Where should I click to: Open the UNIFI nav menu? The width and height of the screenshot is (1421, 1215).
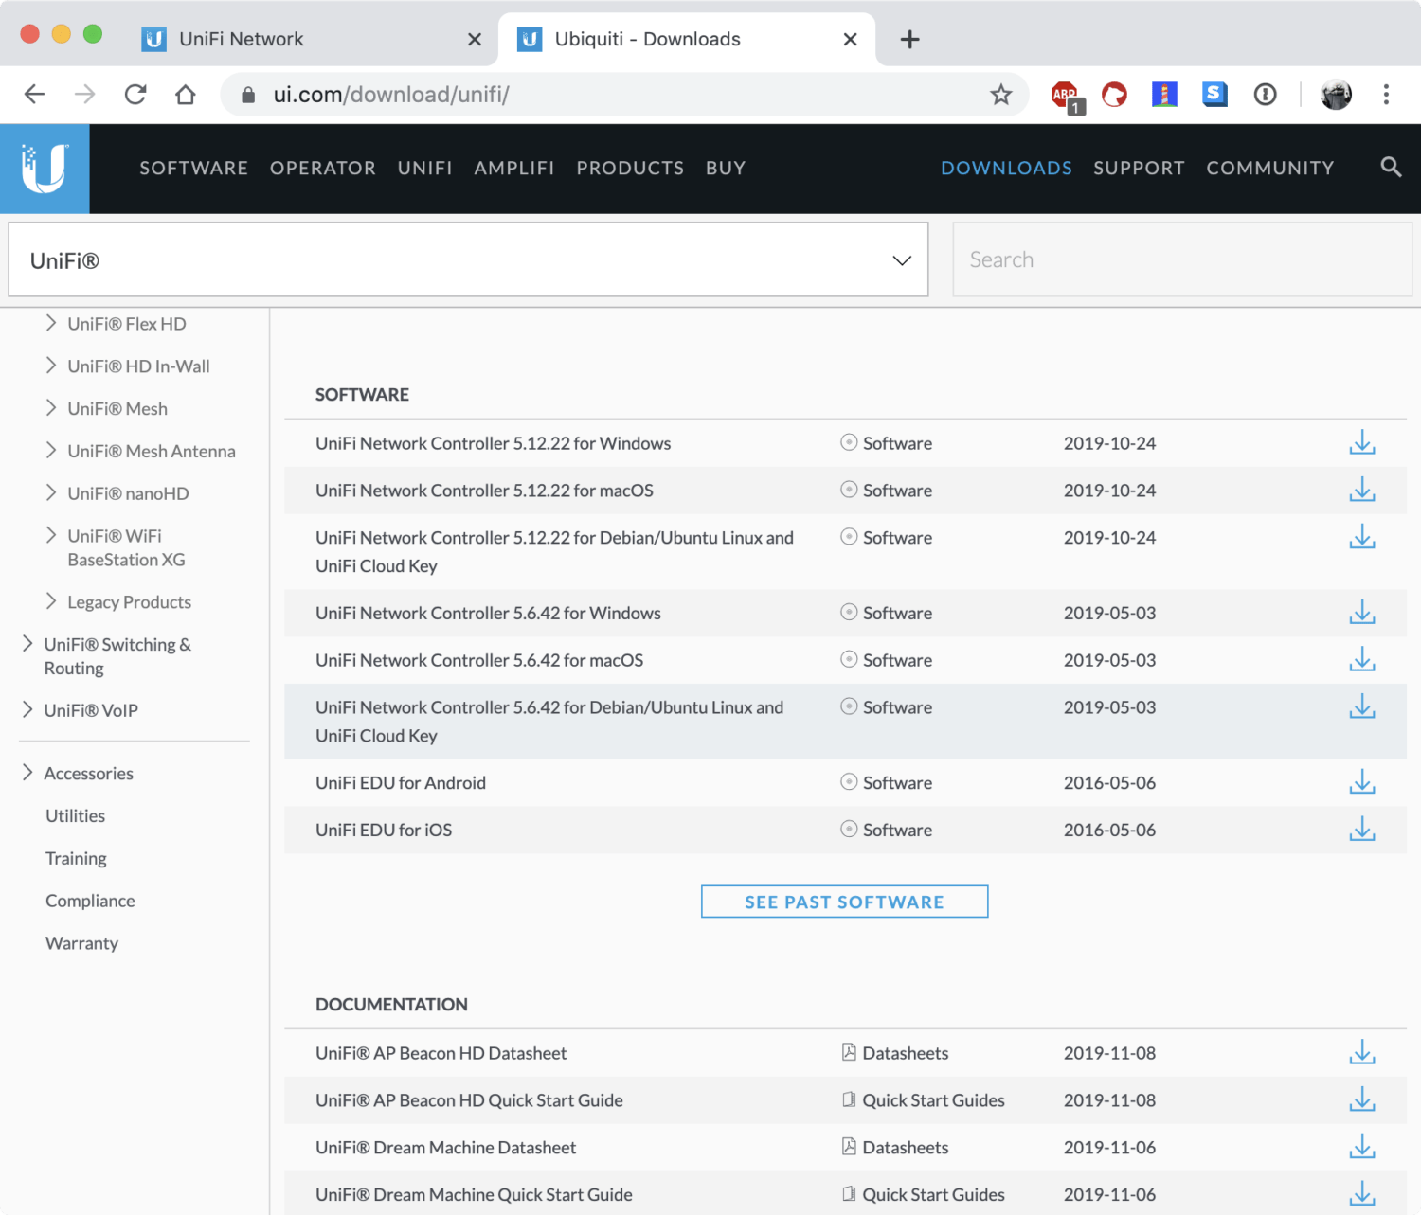pos(425,169)
